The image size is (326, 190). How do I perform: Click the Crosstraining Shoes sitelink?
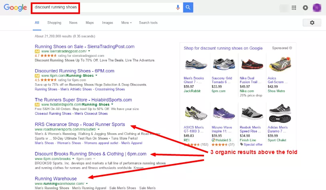(110, 89)
